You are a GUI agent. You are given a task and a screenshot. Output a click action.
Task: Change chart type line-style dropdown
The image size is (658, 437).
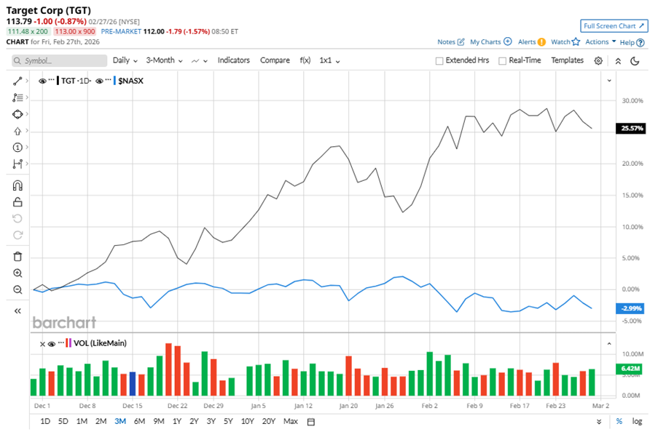200,60
